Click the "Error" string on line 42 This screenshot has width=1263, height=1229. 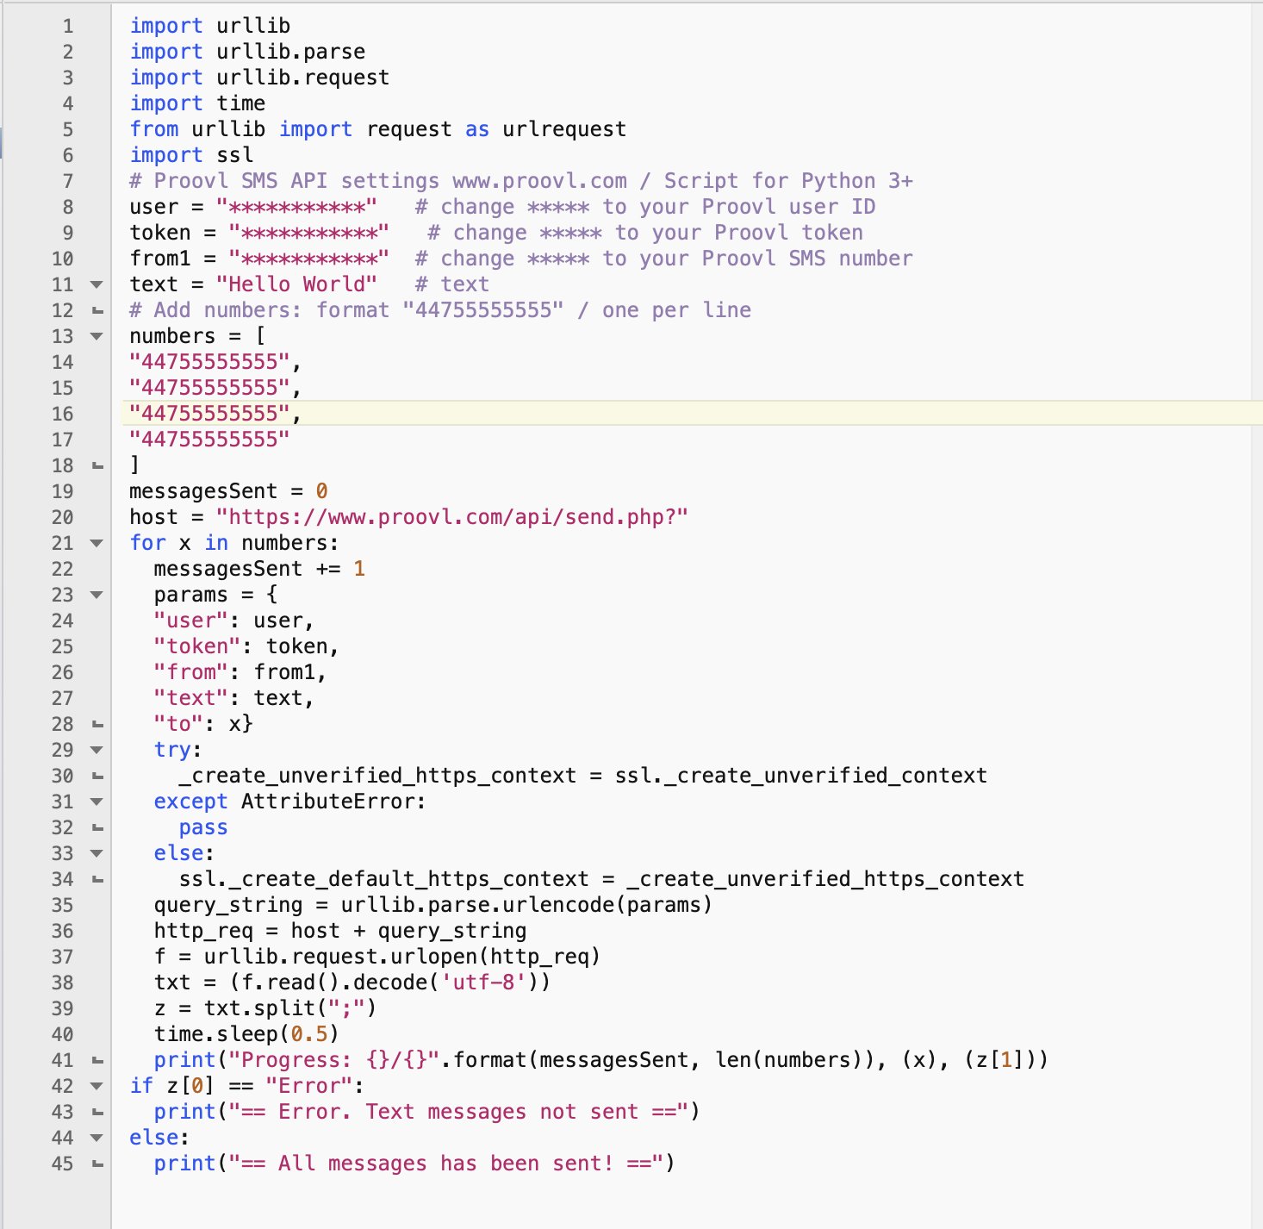tap(309, 1086)
